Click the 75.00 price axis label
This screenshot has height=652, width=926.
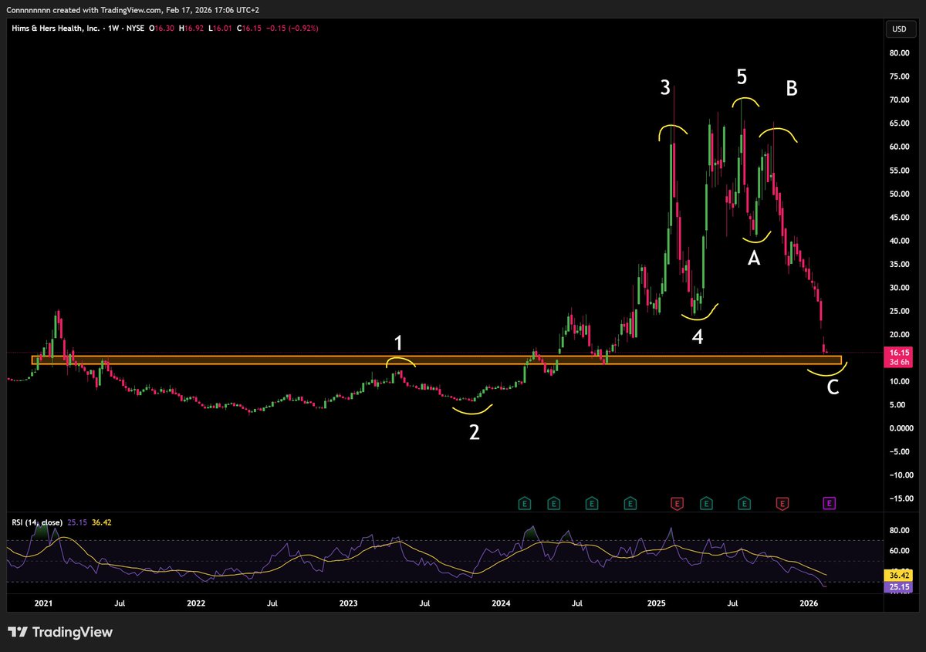(898, 76)
